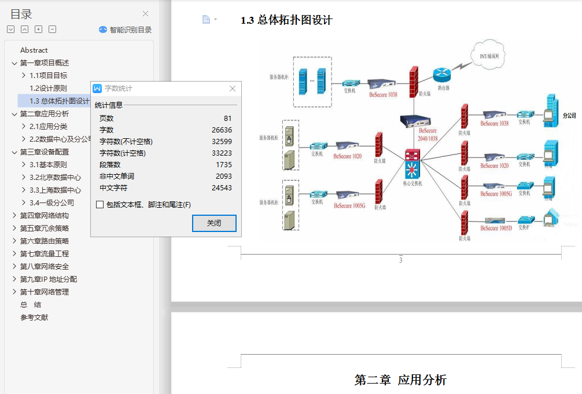Expand the 第八章网络安全 chapter
582x394 pixels.
pyautogui.click(x=14, y=266)
